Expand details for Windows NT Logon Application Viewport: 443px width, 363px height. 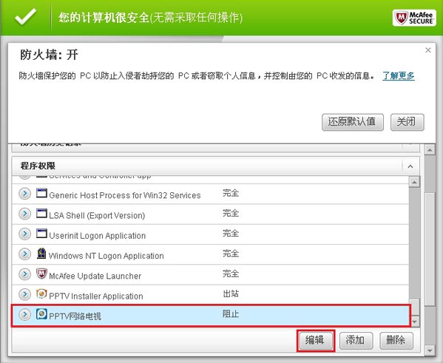[25, 254]
